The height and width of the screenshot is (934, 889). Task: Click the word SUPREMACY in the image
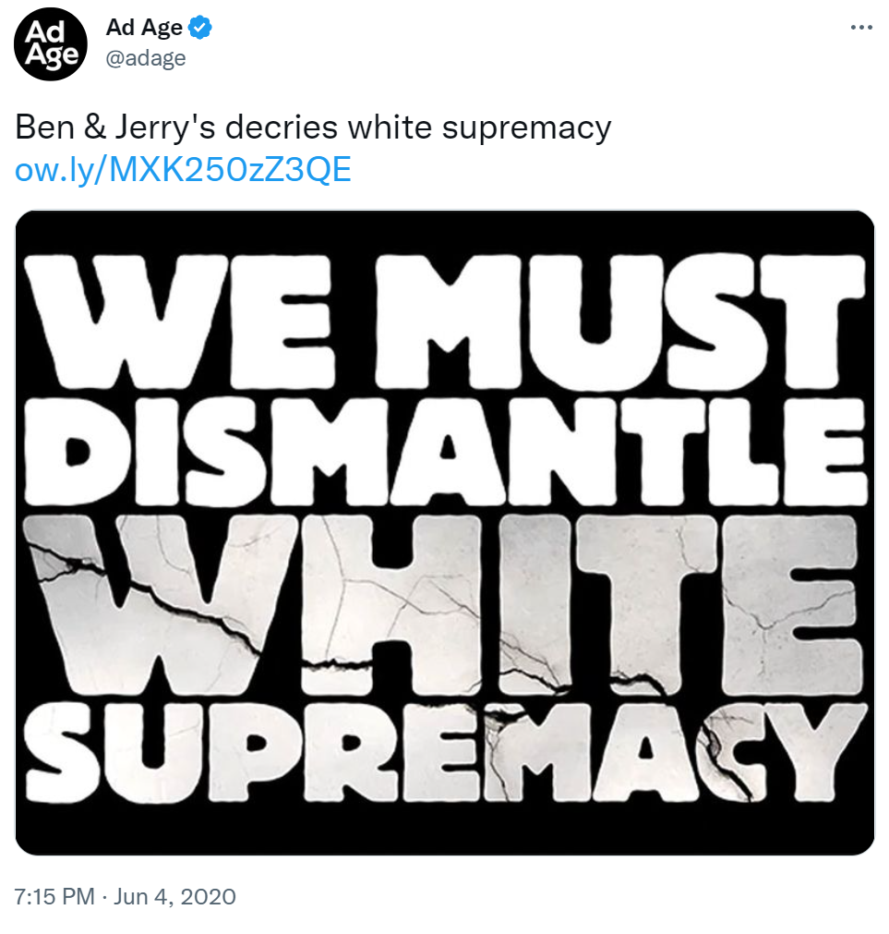pyautogui.click(x=445, y=752)
